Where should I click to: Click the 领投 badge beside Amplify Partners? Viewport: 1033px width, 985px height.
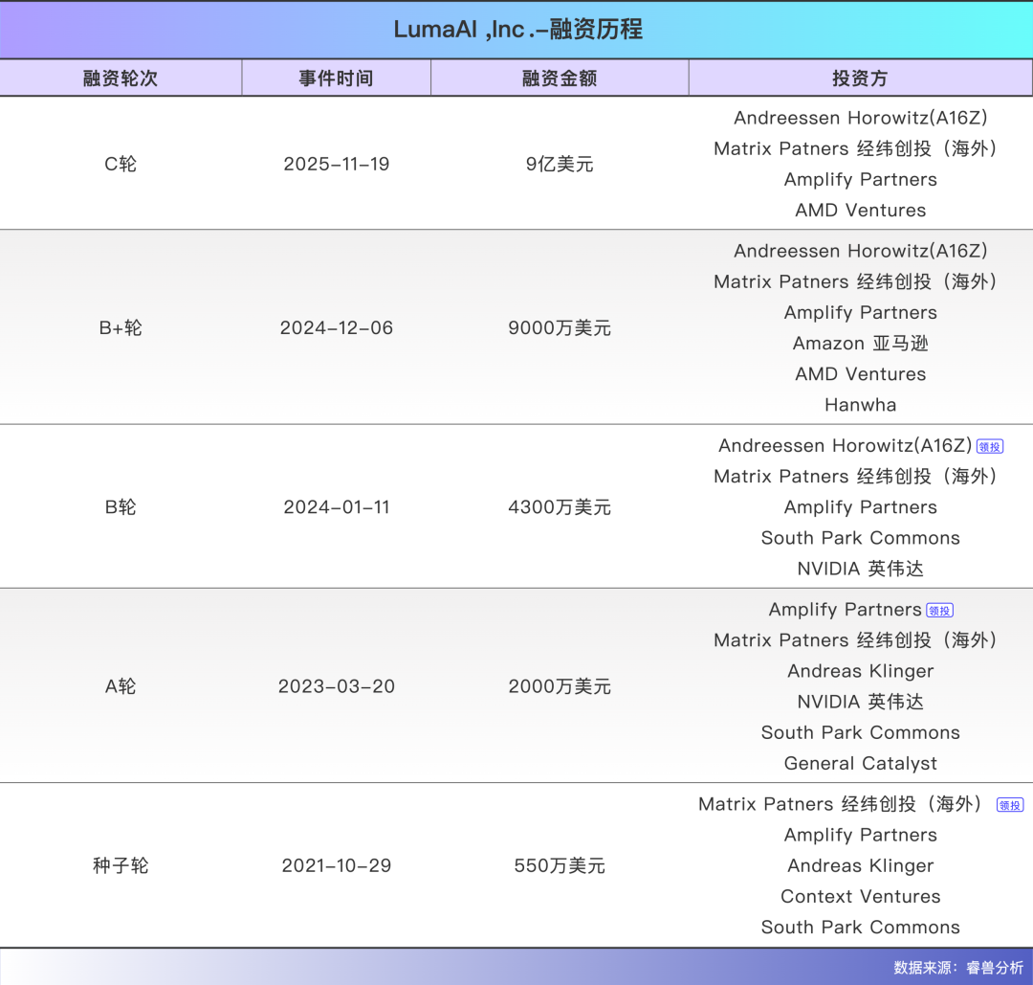[939, 611]
